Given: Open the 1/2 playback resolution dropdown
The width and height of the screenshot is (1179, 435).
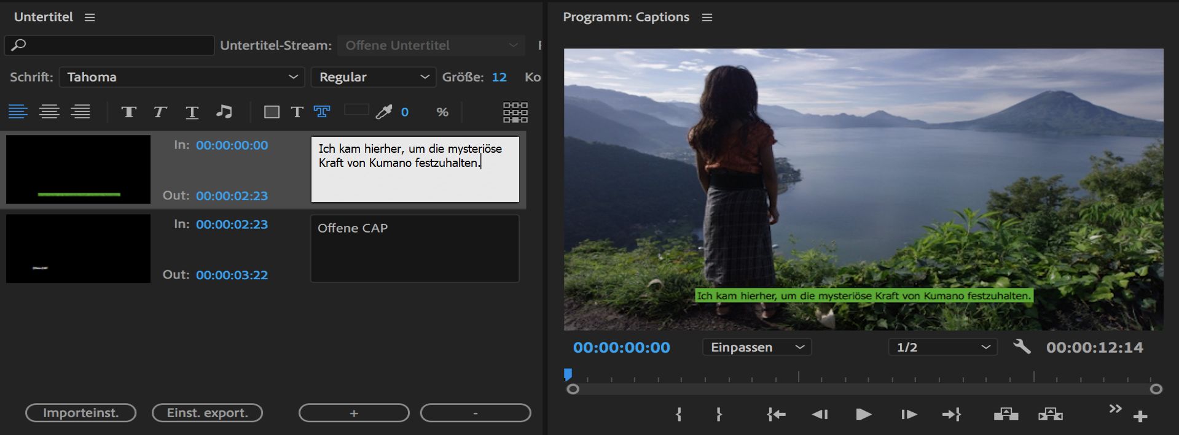Looking at the screenshot, I should click(943, 347).
